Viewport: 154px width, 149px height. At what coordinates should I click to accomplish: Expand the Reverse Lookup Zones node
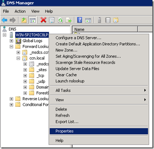[11, 99]
